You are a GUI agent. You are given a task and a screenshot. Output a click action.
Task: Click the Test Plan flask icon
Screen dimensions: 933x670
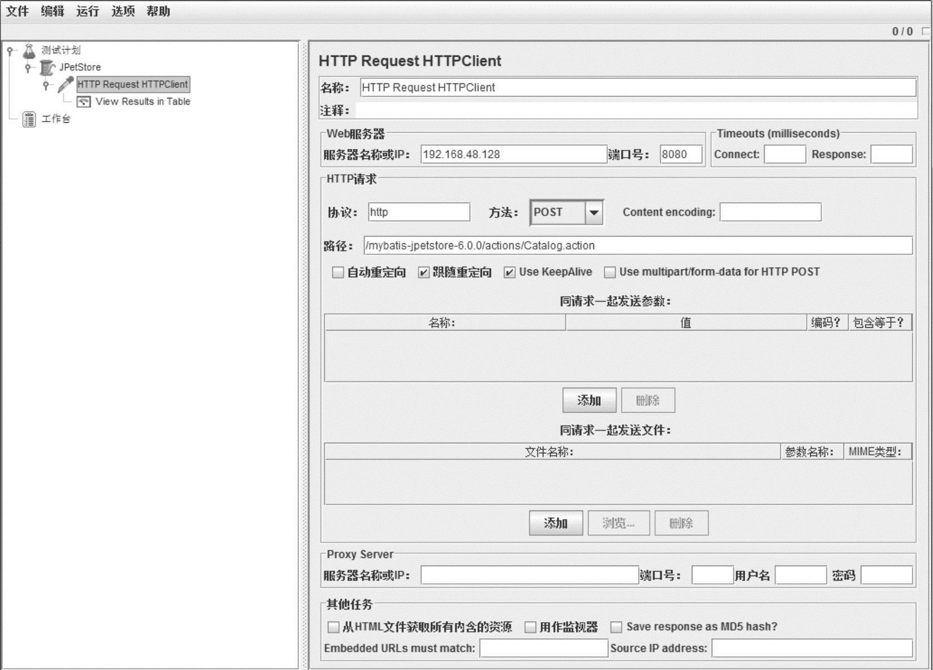(x=29, y=51)
